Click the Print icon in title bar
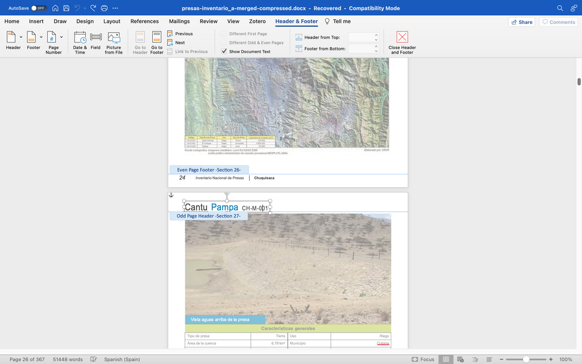Screen dimensions: 582x364 (x=104, y=8)
